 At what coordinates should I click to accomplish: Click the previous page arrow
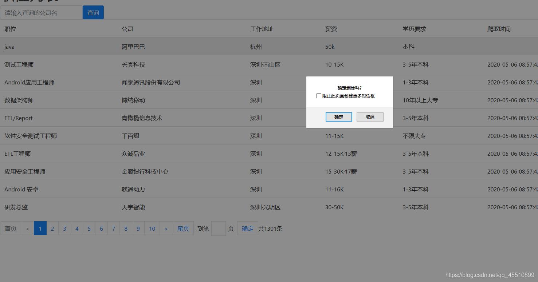tap(27, 229)
